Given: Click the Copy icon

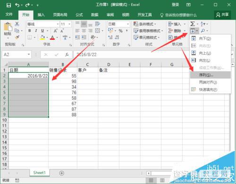Looking at the screenshot, I should 17,31.
